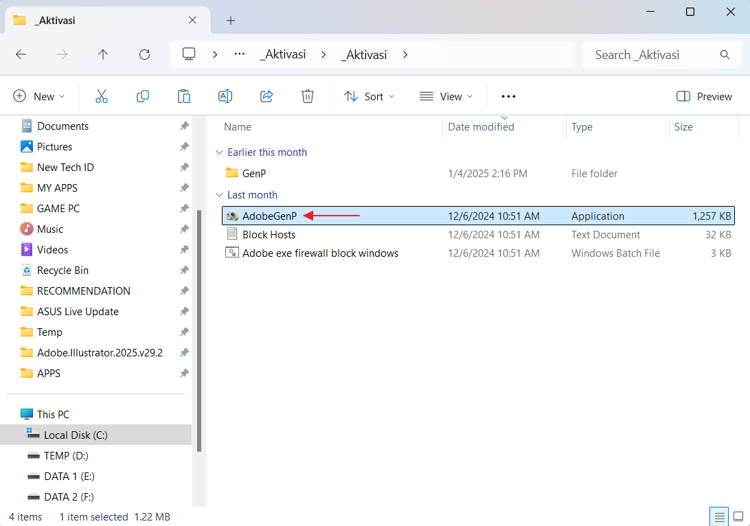750x526 pixels.
Task: Click the Delete trash icon
Action: pyautogui.click(x=308, y=97)
